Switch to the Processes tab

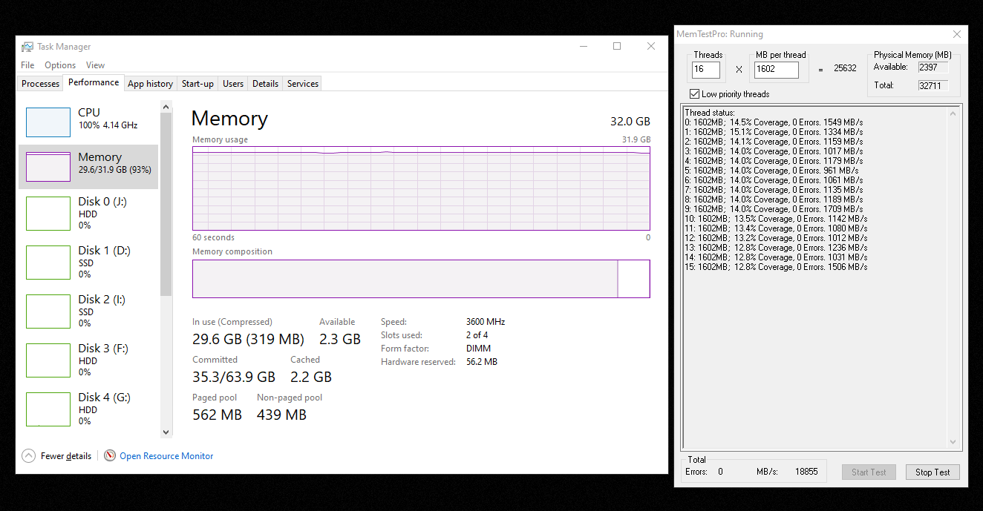coord(40,84)
